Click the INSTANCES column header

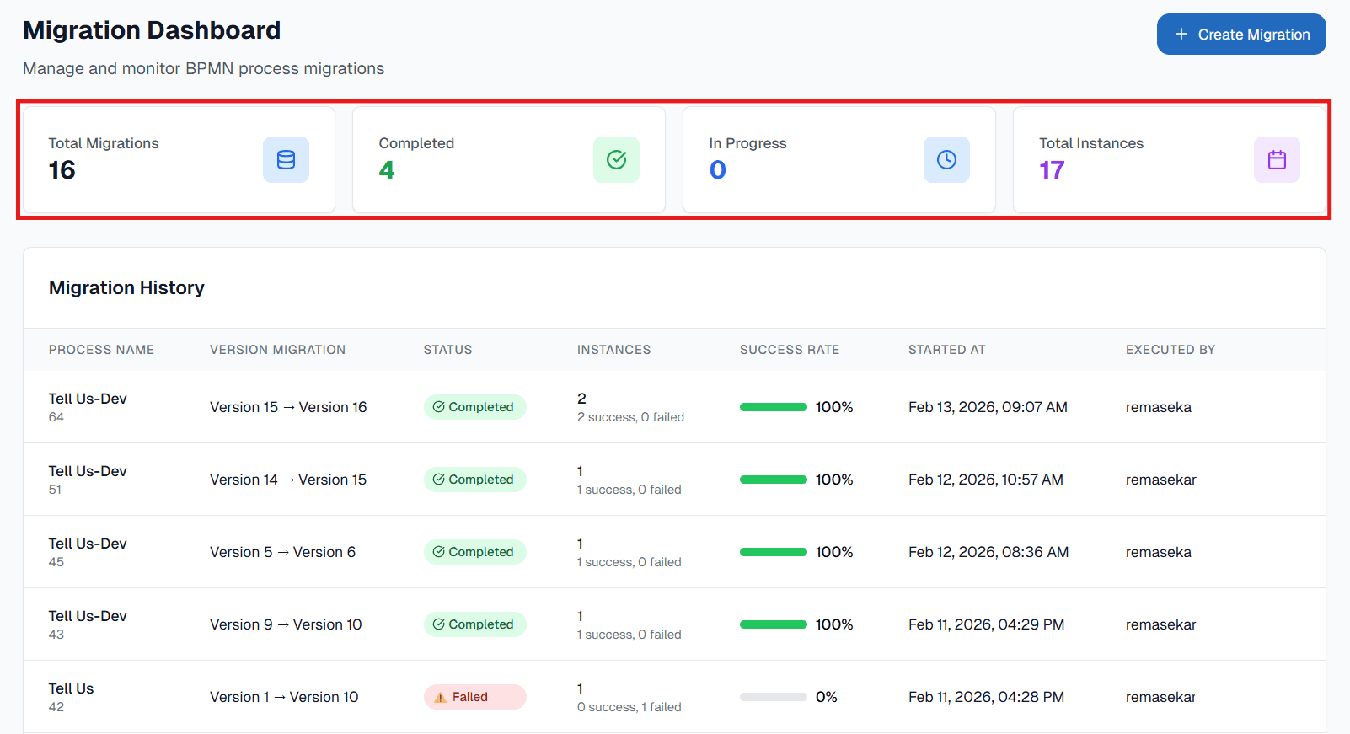pos(613,350)
